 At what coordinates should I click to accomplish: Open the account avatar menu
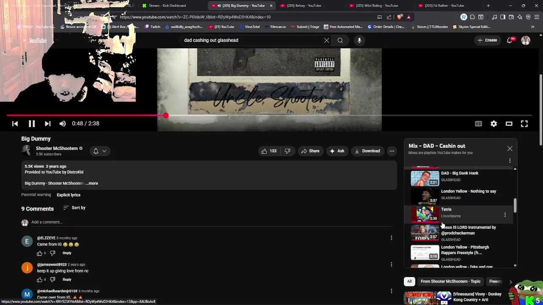pyautogui.click(x=526, y=40)
